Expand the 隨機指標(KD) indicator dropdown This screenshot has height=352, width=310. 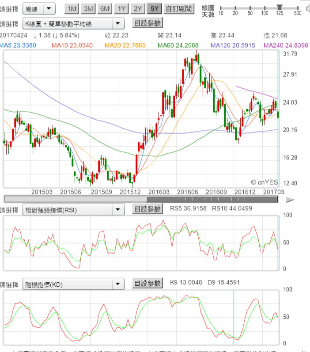click(73, 284)
